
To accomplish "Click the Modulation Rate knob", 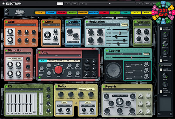I will pyautogui.click(x=91, y=32).
